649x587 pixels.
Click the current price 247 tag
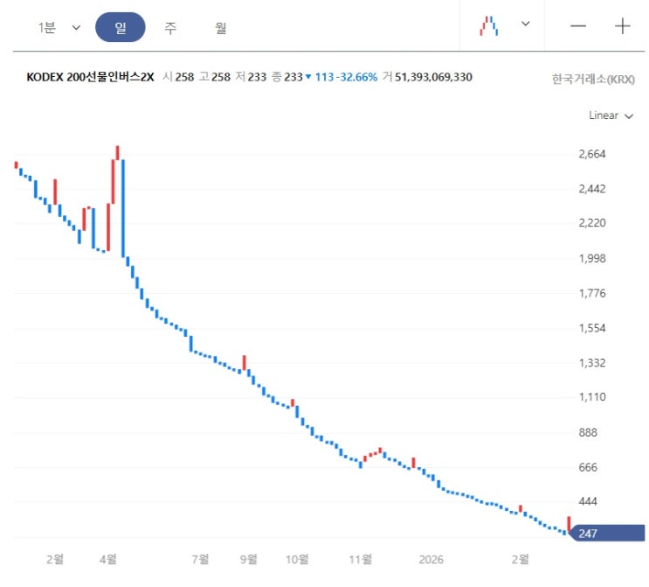(607, 533)
